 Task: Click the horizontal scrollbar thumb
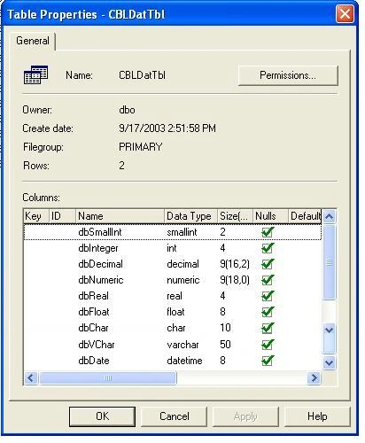point(108,377)
